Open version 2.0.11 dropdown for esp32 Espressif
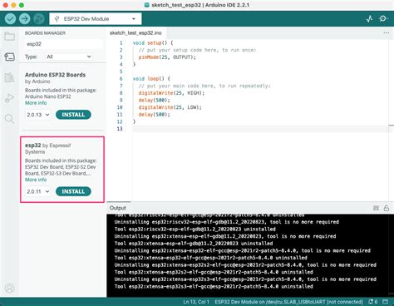Image resolution: width=394 pixels, height=306 pixels. click(38, 191)
